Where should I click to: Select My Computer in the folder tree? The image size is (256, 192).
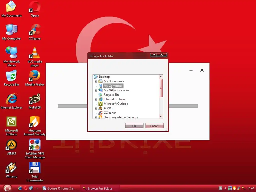pos(113,86)
